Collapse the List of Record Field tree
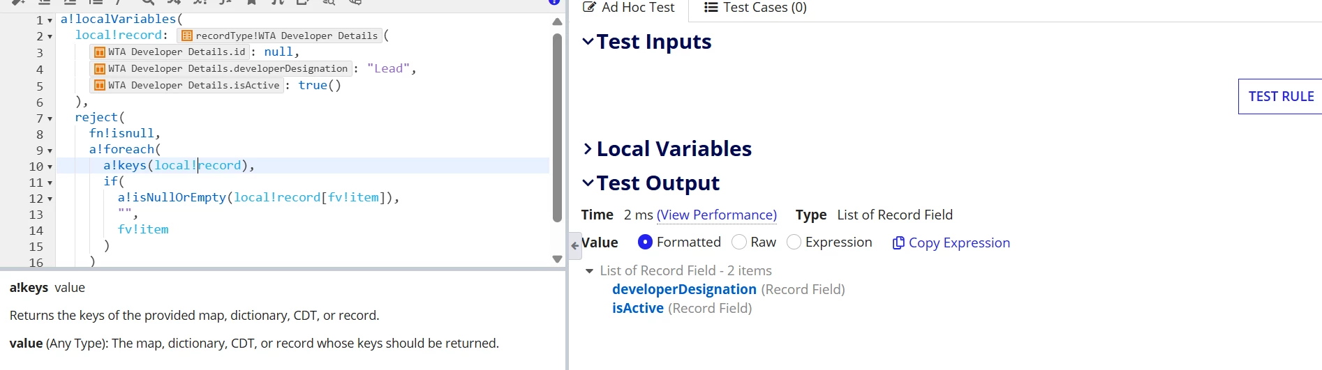The height and width of the screenshot is (370, 1322). (589, 271)
